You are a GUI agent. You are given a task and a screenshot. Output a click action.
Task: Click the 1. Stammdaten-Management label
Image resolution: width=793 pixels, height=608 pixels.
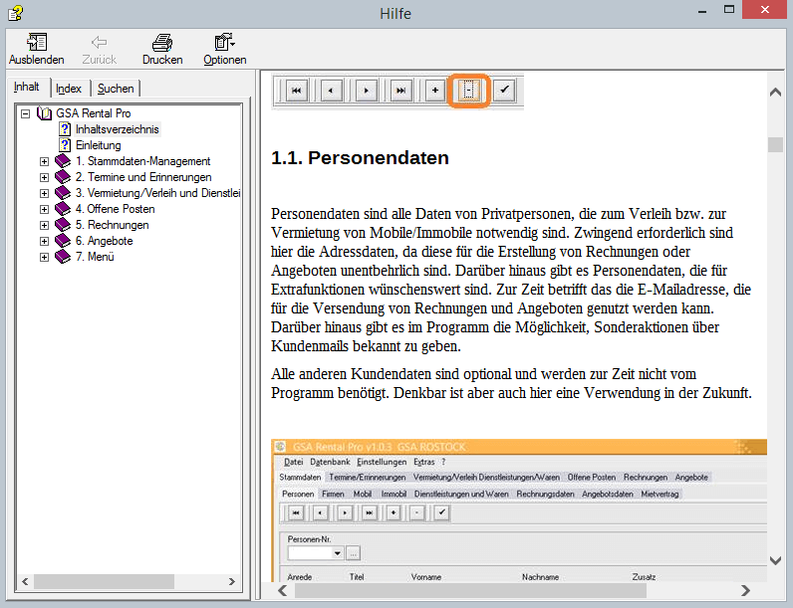coord(142,161)
